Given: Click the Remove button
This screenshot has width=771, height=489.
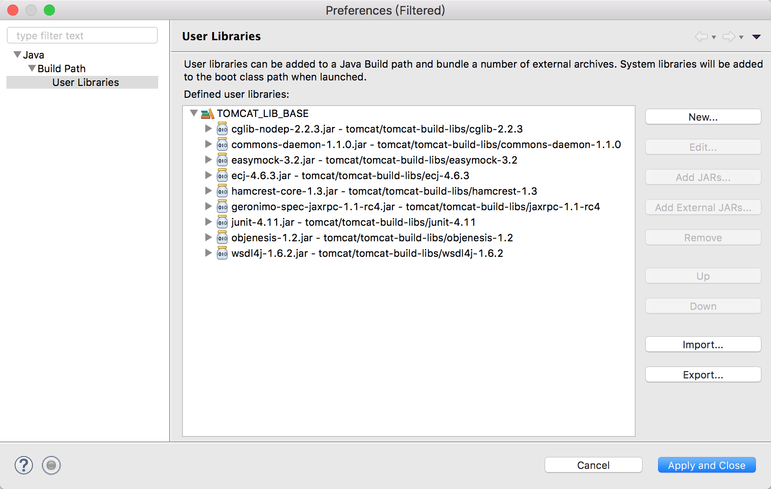Looking at the screenshot, I should [x=703, y=238].
